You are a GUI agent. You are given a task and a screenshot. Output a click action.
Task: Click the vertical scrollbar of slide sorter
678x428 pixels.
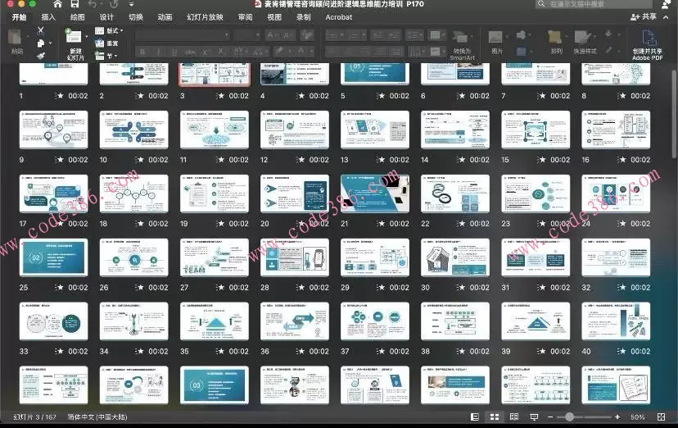click(x=674, y=115)
